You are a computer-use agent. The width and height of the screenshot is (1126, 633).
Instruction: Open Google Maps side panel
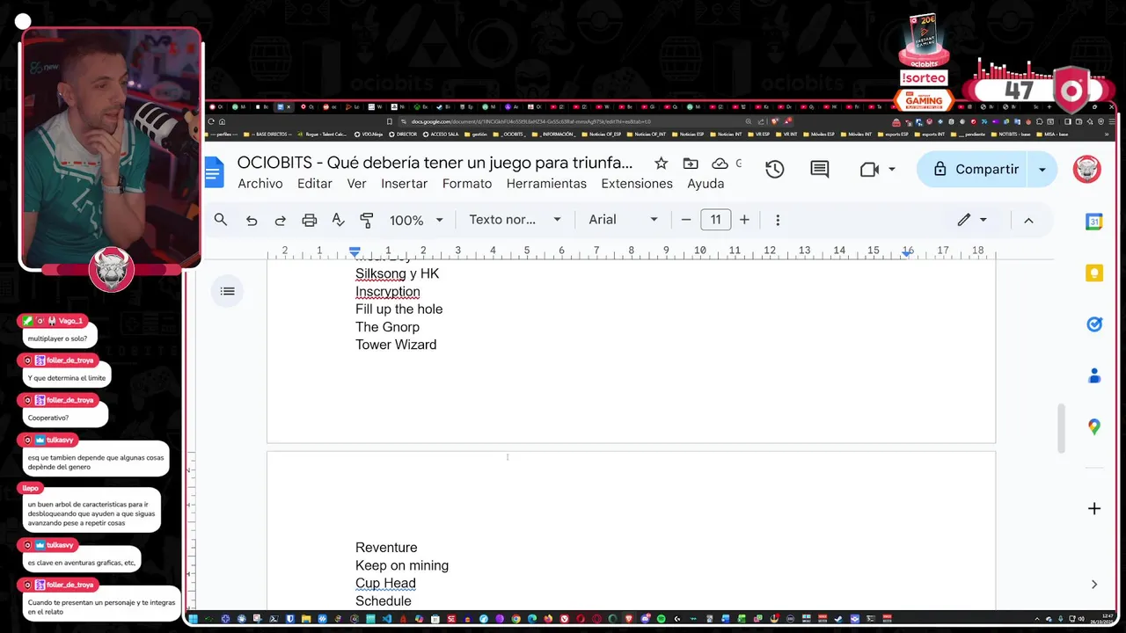click(x=1094, y=427)
